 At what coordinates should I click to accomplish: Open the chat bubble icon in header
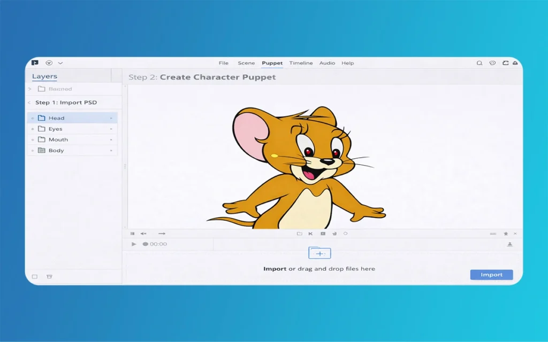point(492,63)
